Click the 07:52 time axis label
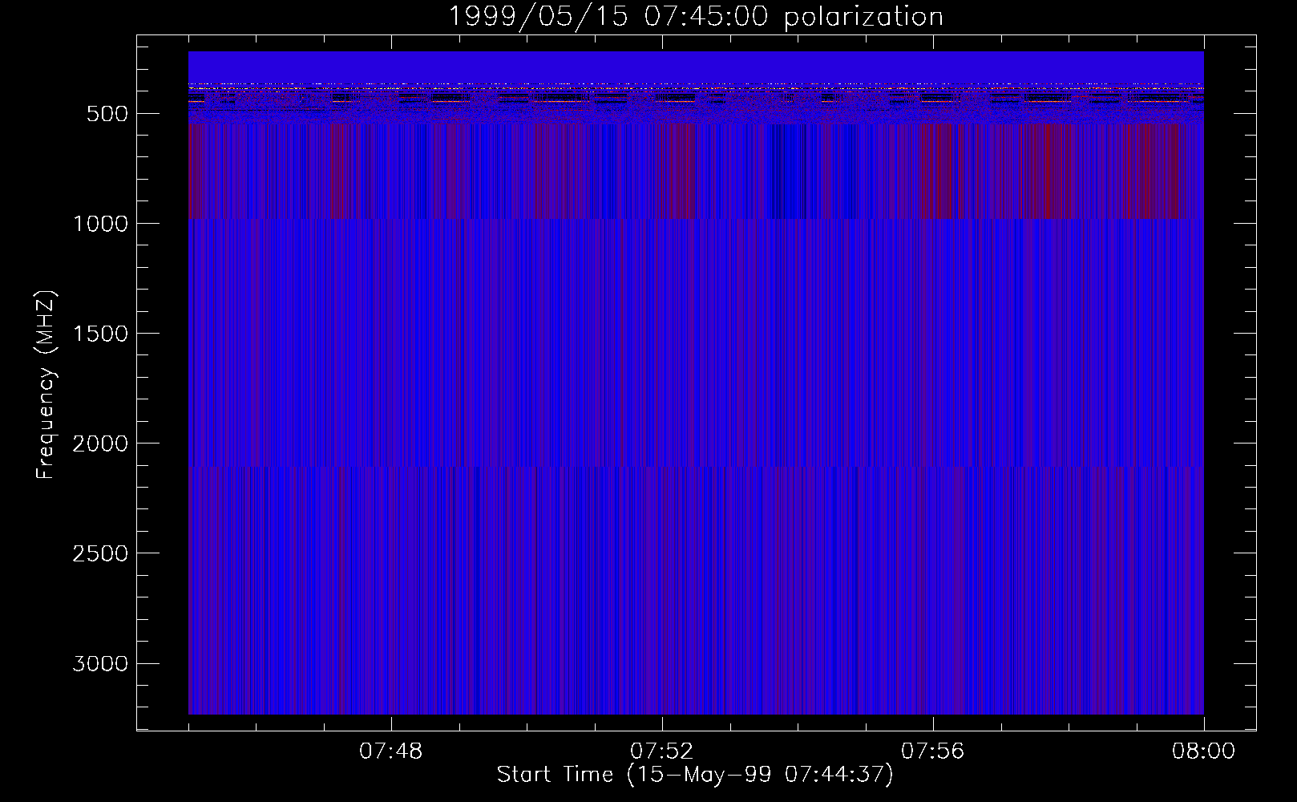This screenshot has width=1297, height=802. (662, 751)
